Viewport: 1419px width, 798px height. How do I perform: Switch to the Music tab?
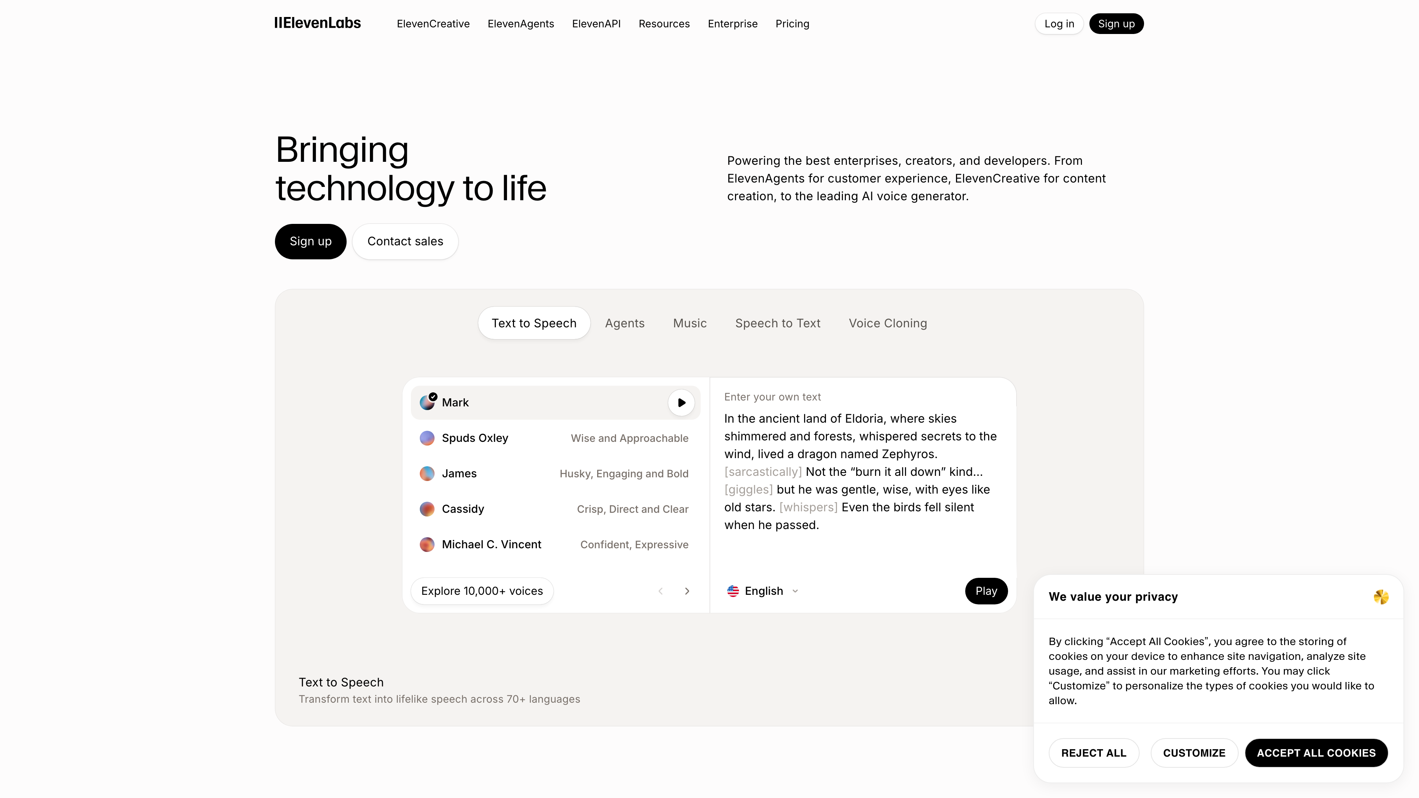pos(690,323)
